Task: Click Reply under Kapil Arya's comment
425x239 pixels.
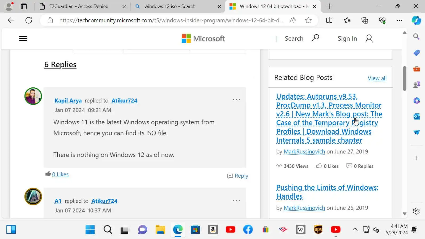Action: click(238, 176)
